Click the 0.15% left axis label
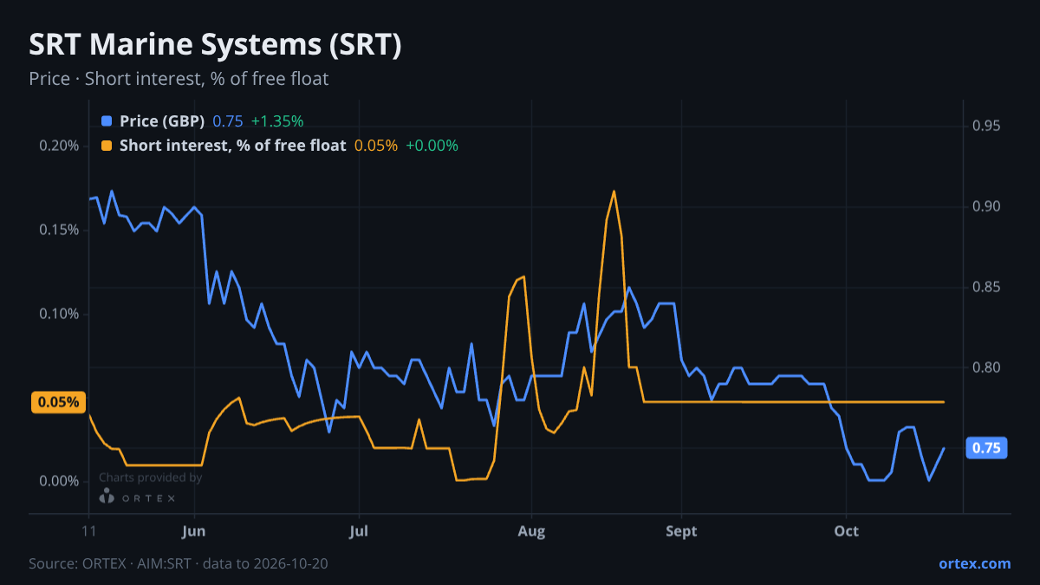This screenshot has width=1040, height=585. [59, 230]
